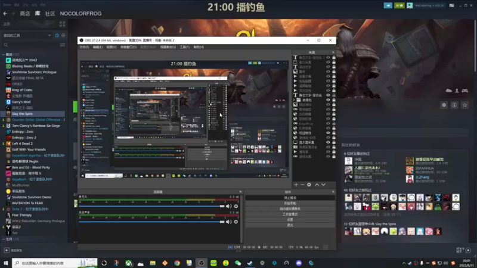
Task: Mute the 系统声音 mixer channel speaker icon
Action: [x=228, y=222]
